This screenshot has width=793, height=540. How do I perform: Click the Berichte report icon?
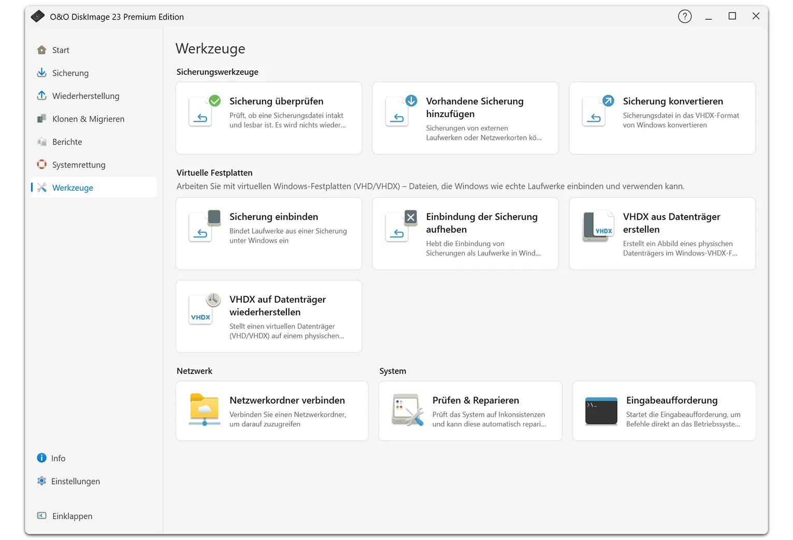click(x=42, y=141)
